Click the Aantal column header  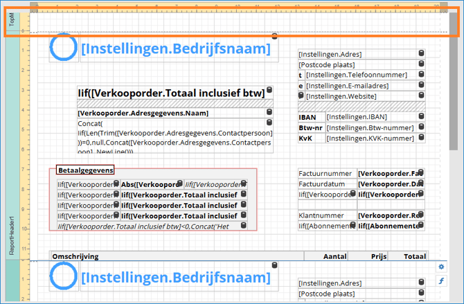point(334,256)
